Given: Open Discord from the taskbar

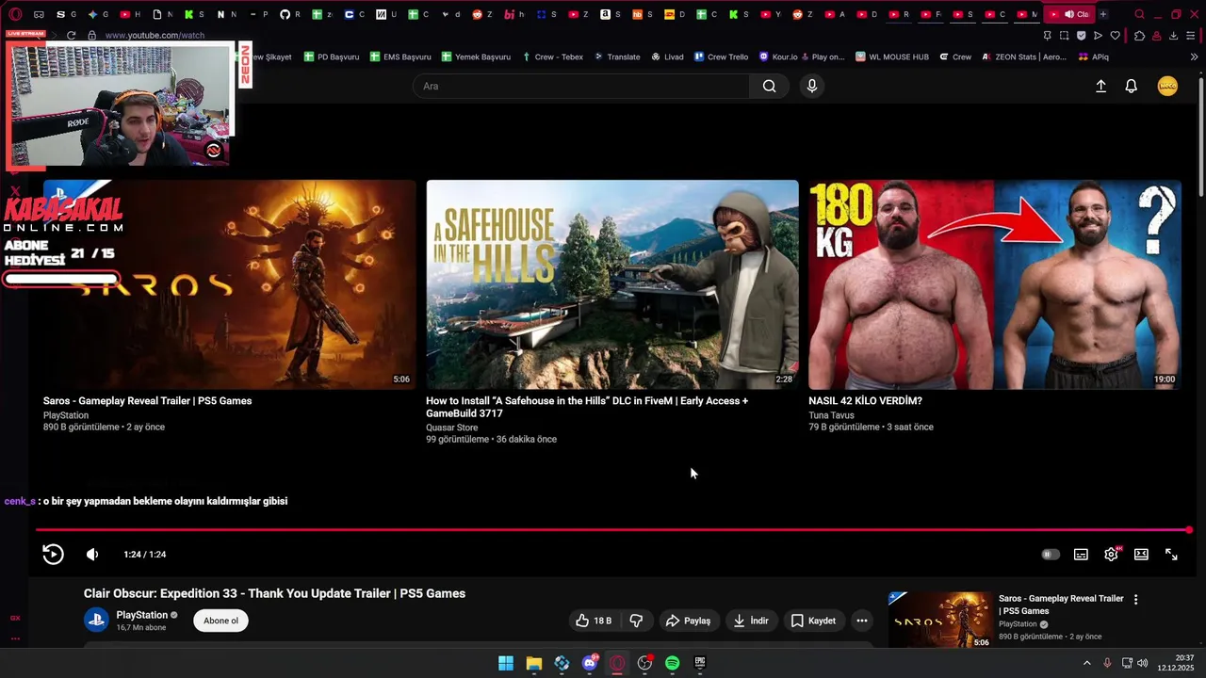Looking at the screenshot, I should point(590,663).
